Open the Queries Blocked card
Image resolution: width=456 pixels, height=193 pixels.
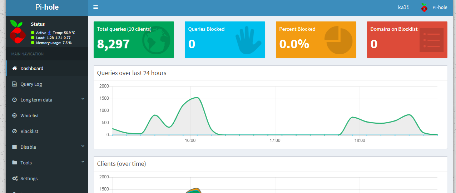(225, 40)
